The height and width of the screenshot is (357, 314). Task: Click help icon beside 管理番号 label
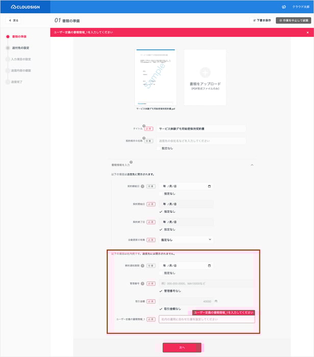[142, 283]
